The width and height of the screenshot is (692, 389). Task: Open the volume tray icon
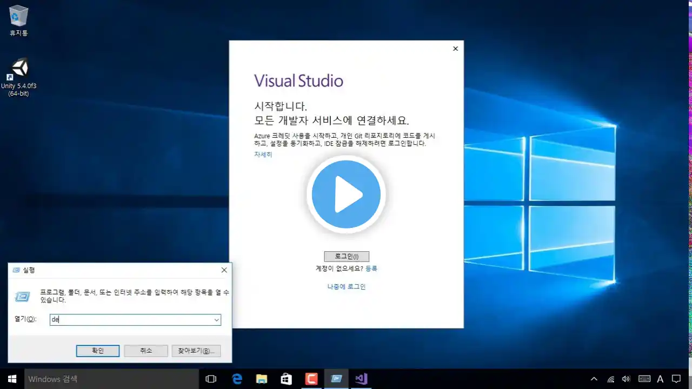627,379
